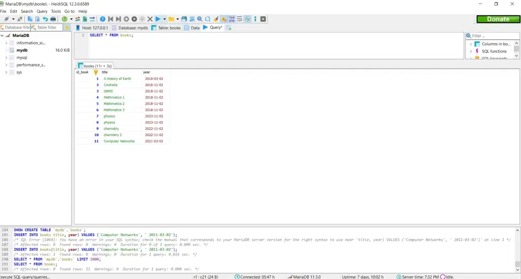Expand the information_schema database node
Image resolution: width=521 pixels, height=279 pixels.
(6, 43)
